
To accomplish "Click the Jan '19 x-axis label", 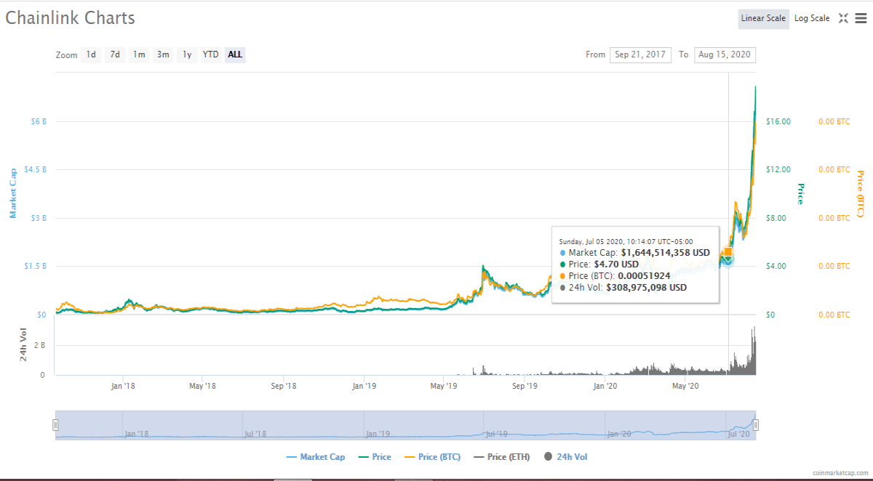I will coord(364,386).
